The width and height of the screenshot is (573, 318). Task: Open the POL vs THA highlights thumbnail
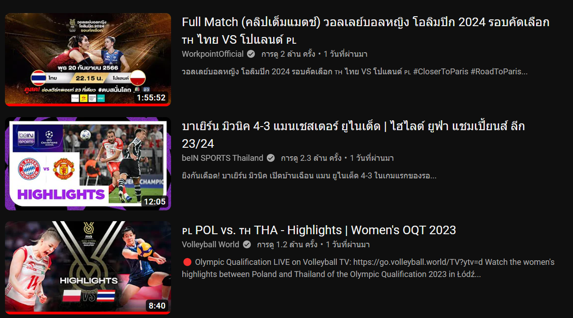pos(88,268)
